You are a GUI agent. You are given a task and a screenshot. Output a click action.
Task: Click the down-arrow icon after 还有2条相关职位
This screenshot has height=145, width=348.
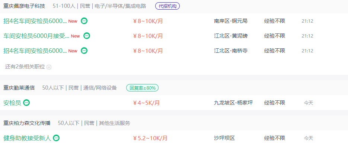coord(49,67)
